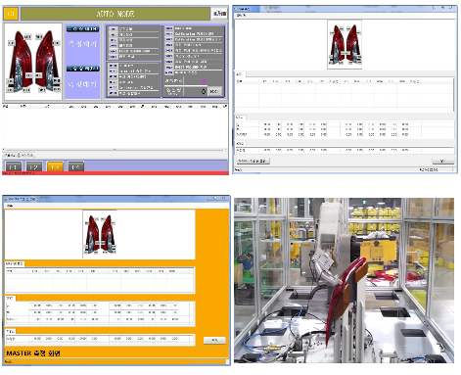Click bottom-right button in white measurement window
The height and width of the screenshot is (375, 461).
click(x=442, y=161)
